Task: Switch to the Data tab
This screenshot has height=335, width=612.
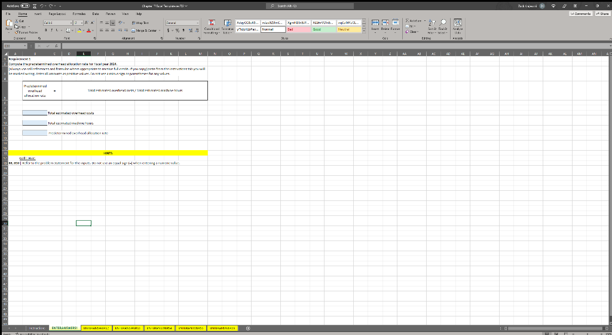Action: [95, 14]
